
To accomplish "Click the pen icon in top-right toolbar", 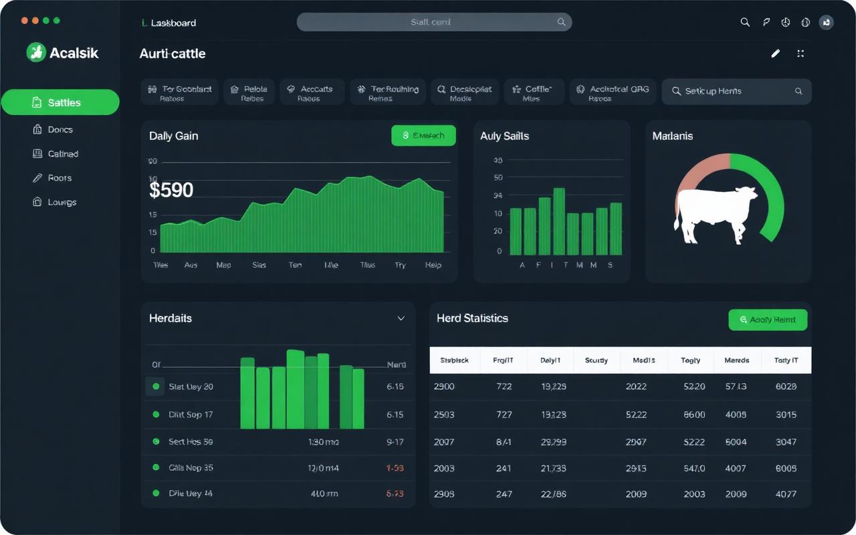I will (x=766, y=22).
